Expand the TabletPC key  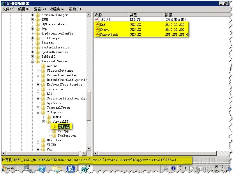tap(32, 57)
